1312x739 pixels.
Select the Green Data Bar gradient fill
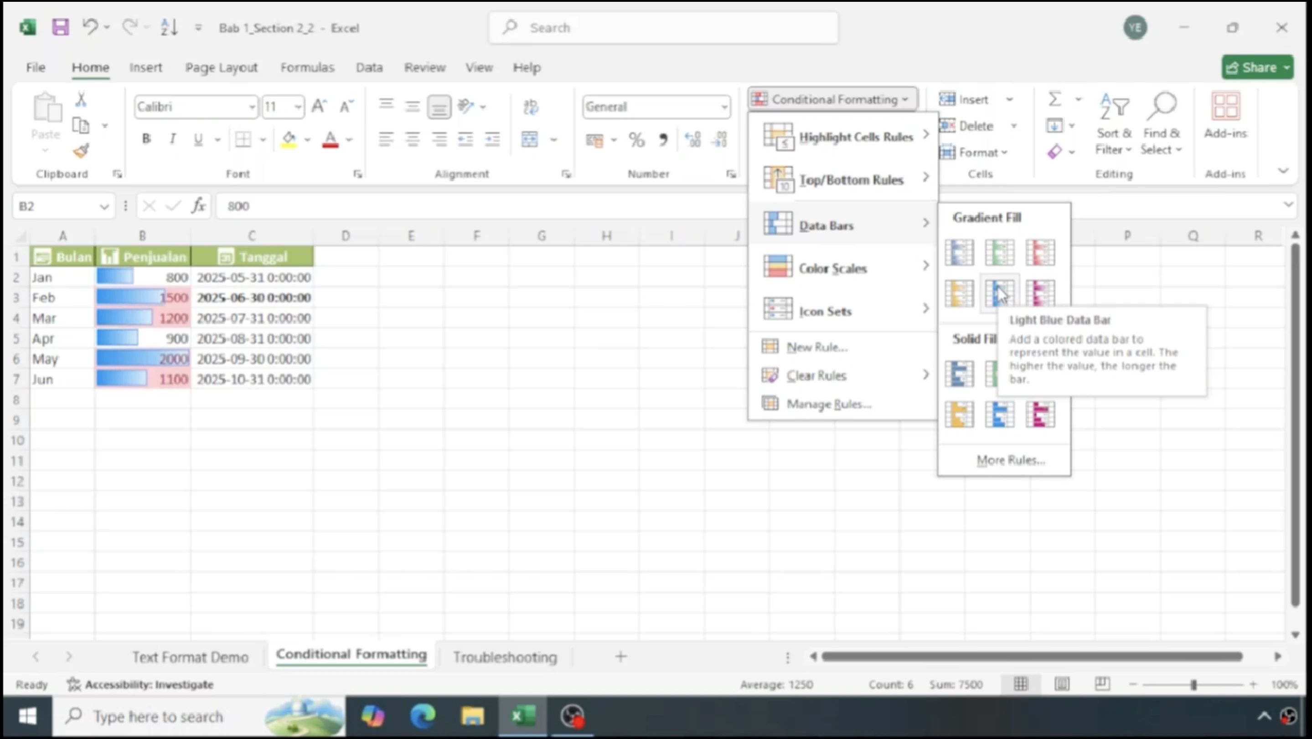pyautogui.click(x=1000, y=252)
